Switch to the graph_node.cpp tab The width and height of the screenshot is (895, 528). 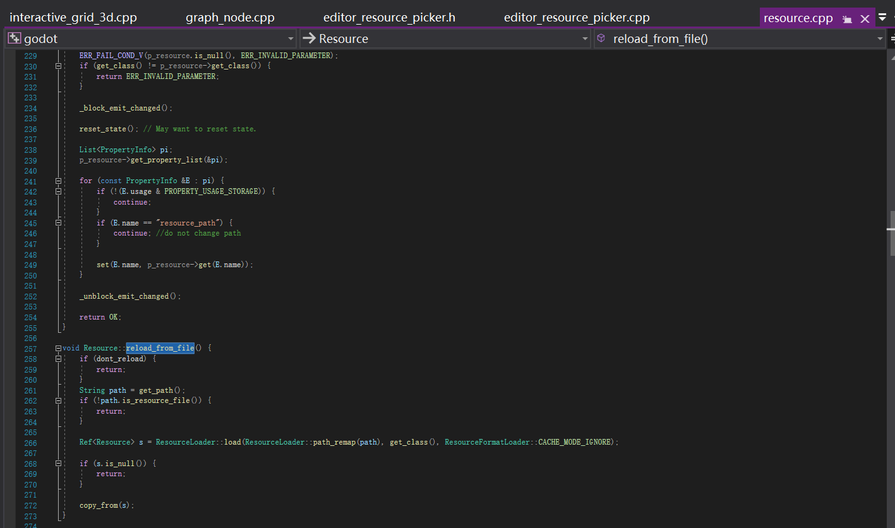click(230, 18)
